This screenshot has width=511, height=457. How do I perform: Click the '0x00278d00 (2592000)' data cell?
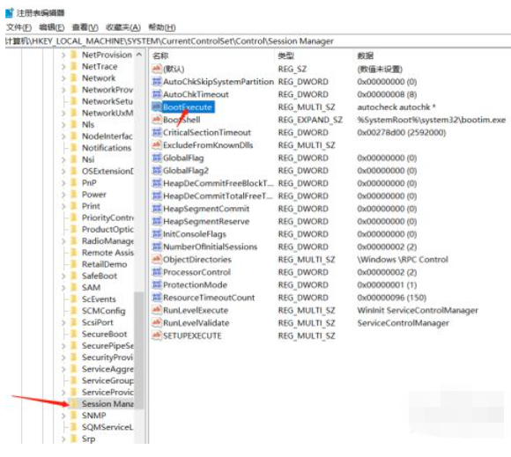[x=402, y=132]
